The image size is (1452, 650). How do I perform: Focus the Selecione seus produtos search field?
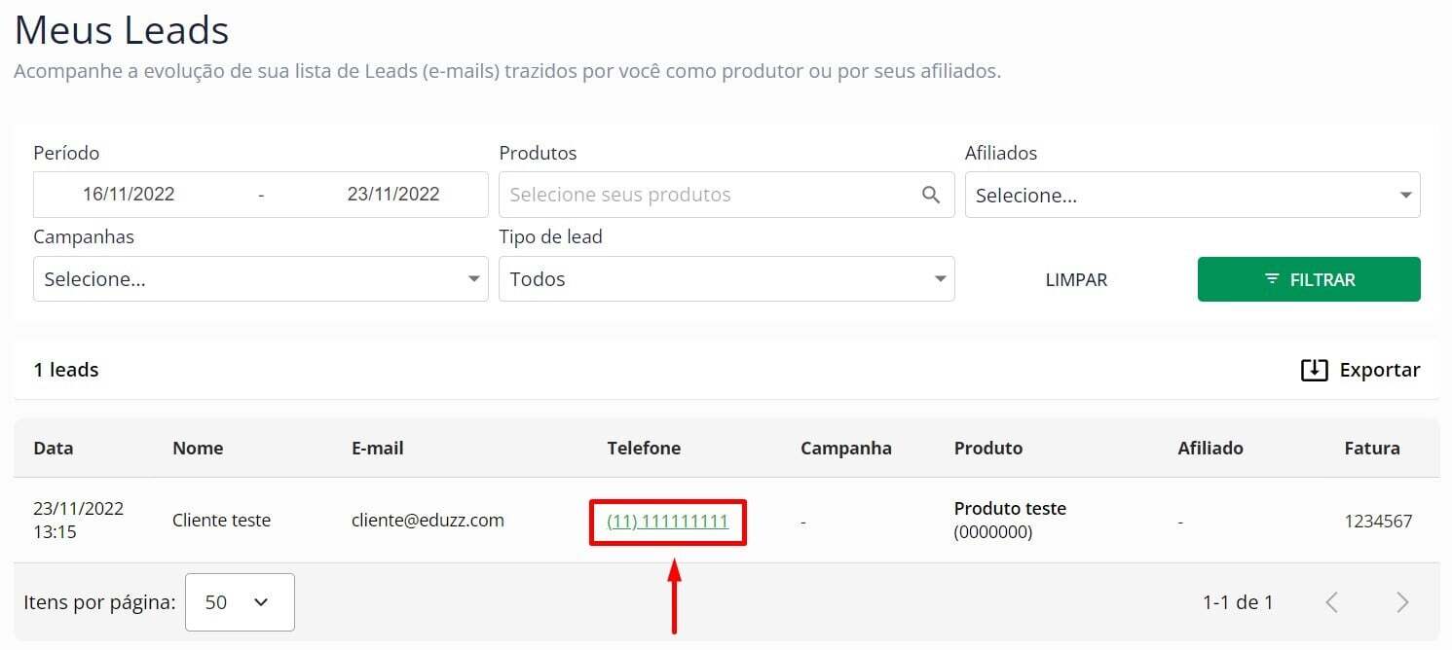coord(706,195)
